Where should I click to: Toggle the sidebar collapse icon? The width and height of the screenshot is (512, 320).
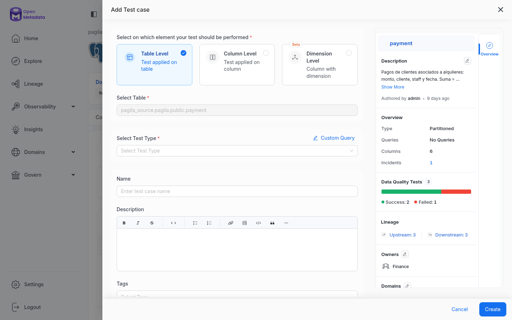tap(94, 14)
